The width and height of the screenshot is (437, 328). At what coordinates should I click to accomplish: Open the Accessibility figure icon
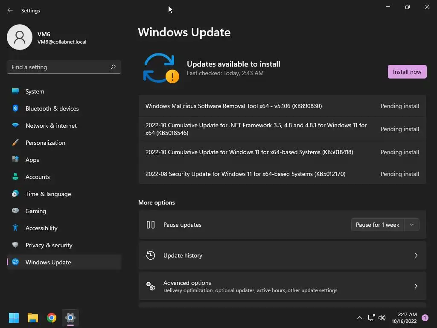(x=15, y=228)
